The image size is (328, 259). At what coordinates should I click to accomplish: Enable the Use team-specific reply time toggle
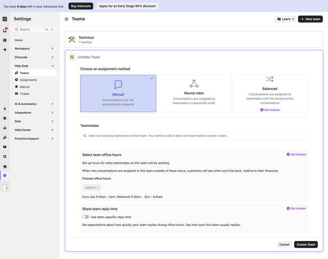pos(86,217)
